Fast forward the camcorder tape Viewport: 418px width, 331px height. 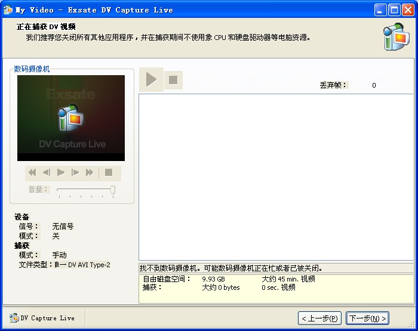pos(90,172)
